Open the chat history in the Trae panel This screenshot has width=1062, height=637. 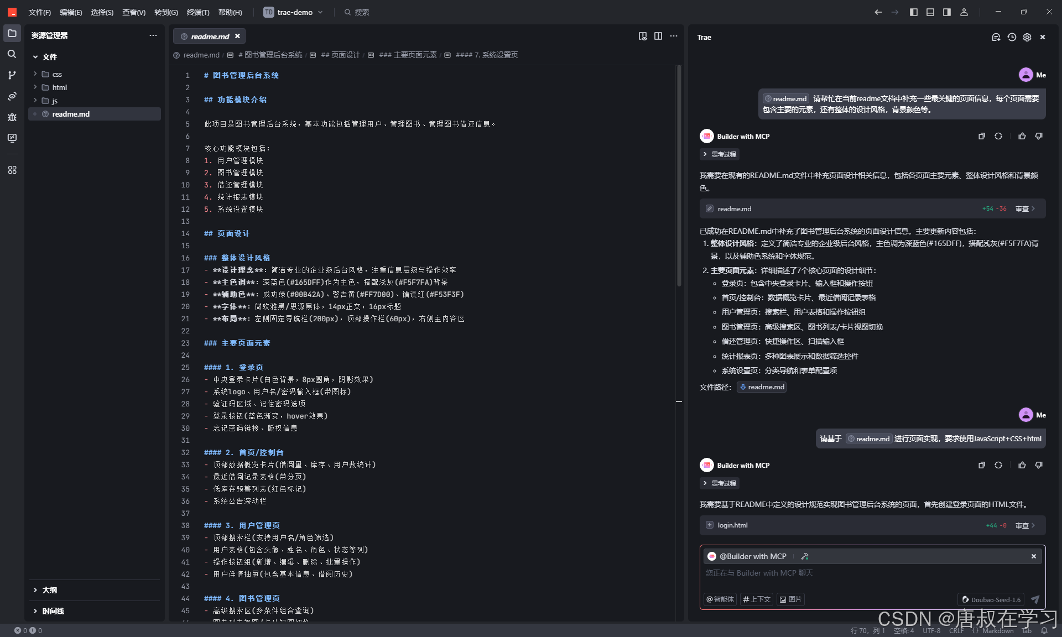1012,37
